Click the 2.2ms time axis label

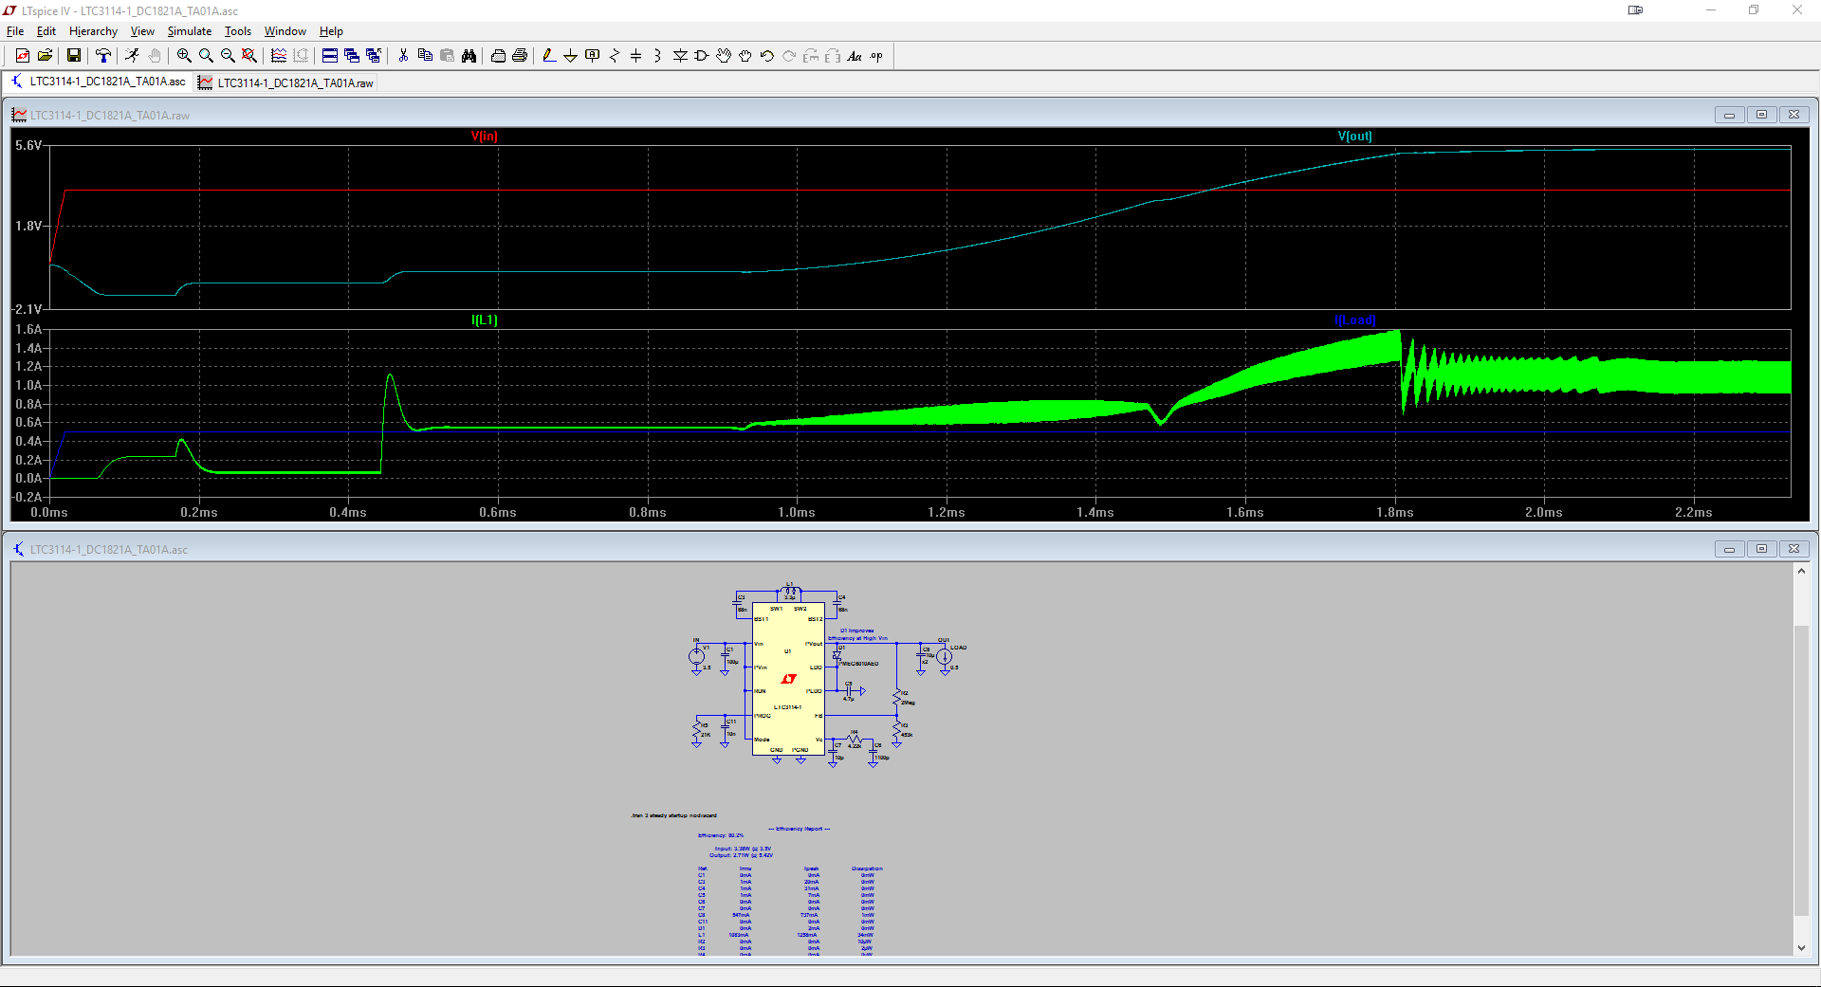(x=1694, y=513)
